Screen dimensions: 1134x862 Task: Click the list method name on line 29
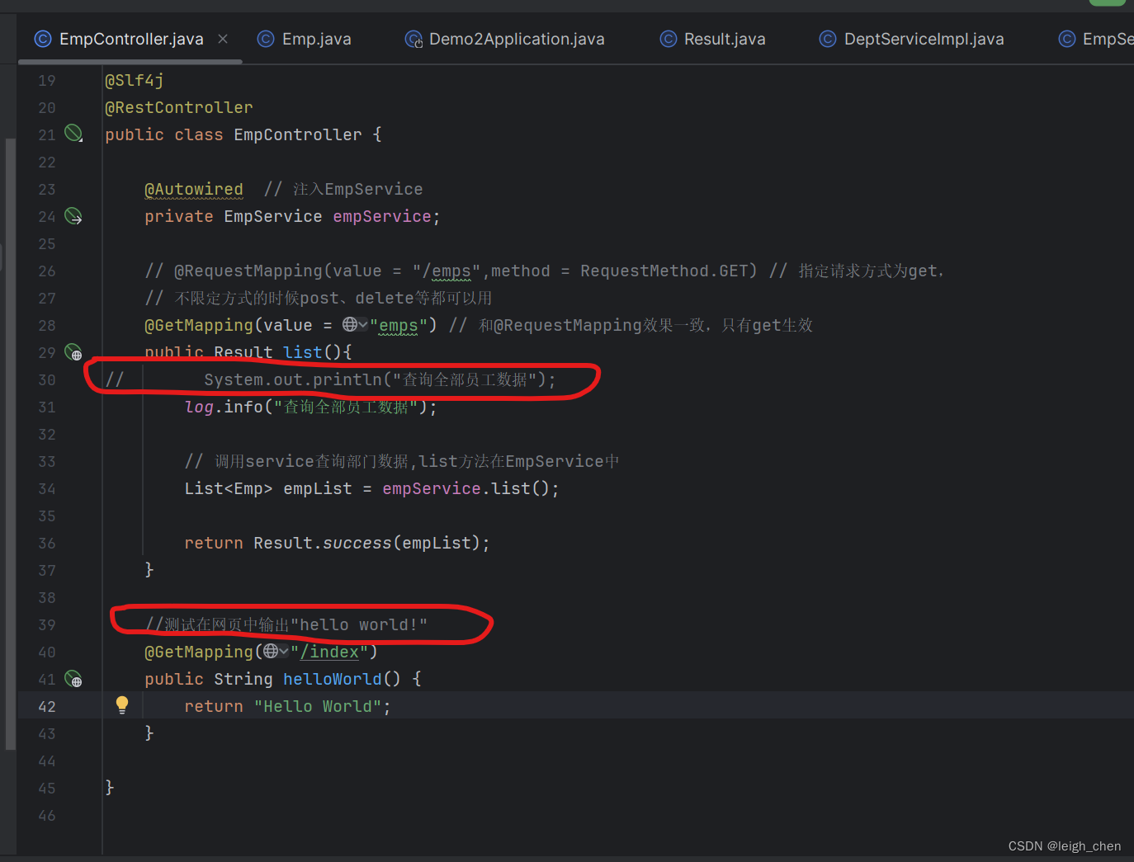(x=303, y=352)
